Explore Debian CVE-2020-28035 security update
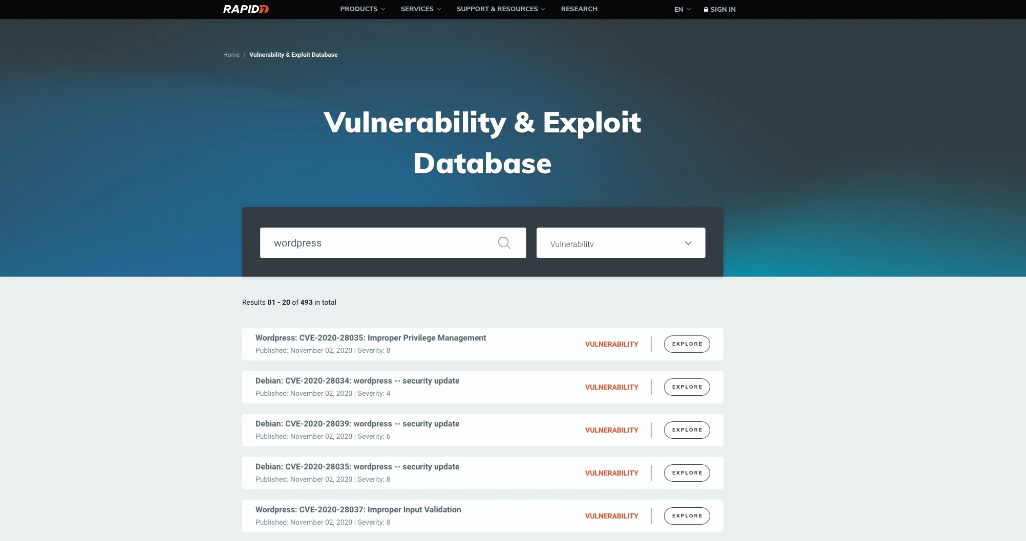 [687, 473]
